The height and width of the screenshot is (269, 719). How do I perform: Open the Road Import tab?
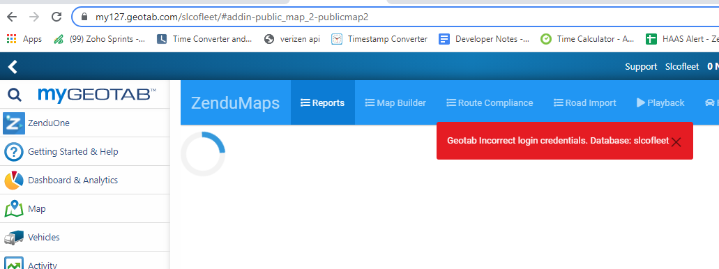584,102
